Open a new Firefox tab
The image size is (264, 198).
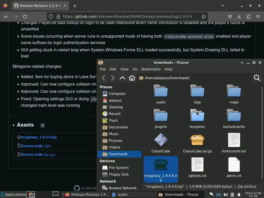[75, 6]
